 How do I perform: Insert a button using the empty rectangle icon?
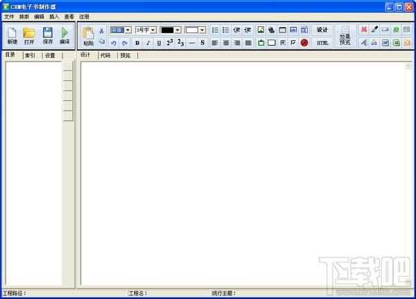272,43
